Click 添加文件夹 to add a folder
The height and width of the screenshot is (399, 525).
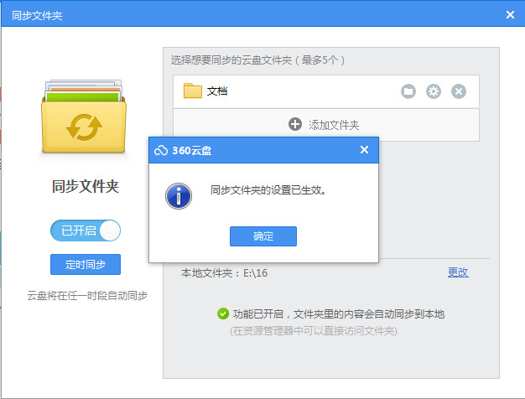coord(326,125)
